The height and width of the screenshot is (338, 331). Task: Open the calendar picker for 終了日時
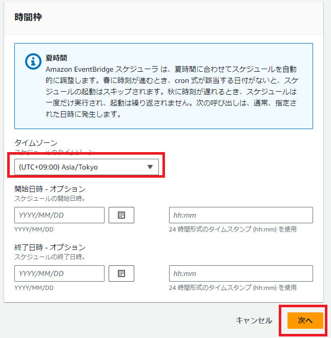(121, 273)
